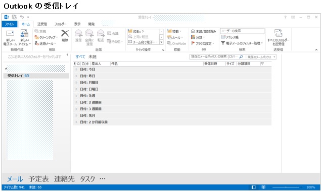Expand the Date: Last Month (日付: 先月) group
The height and width of the screenshot is (192, 322).
pyautogui.click(x=76, y=115)
